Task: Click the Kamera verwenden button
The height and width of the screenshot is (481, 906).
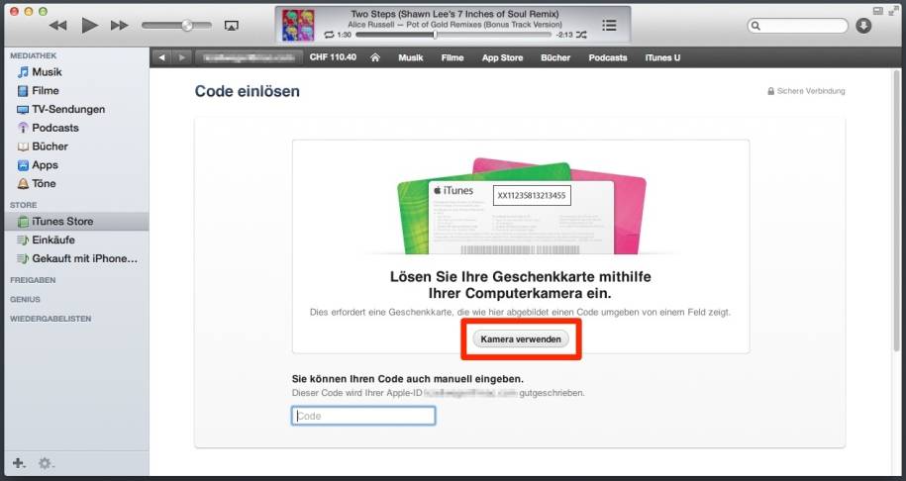Action: tap(521, 338)
